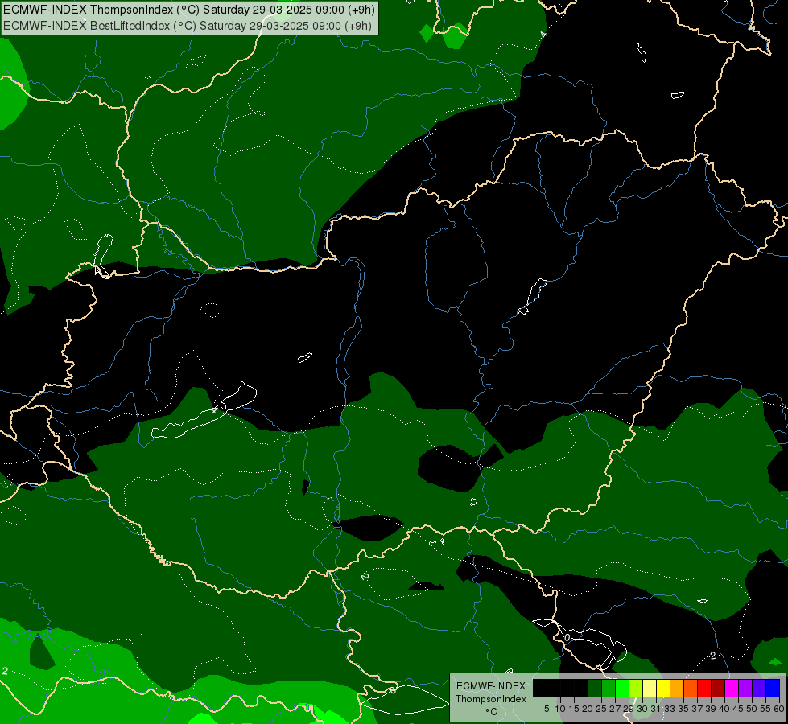Click the ThompsonIndex title line at top
Screen dimensions: 788x724
(x=188, y=10)
